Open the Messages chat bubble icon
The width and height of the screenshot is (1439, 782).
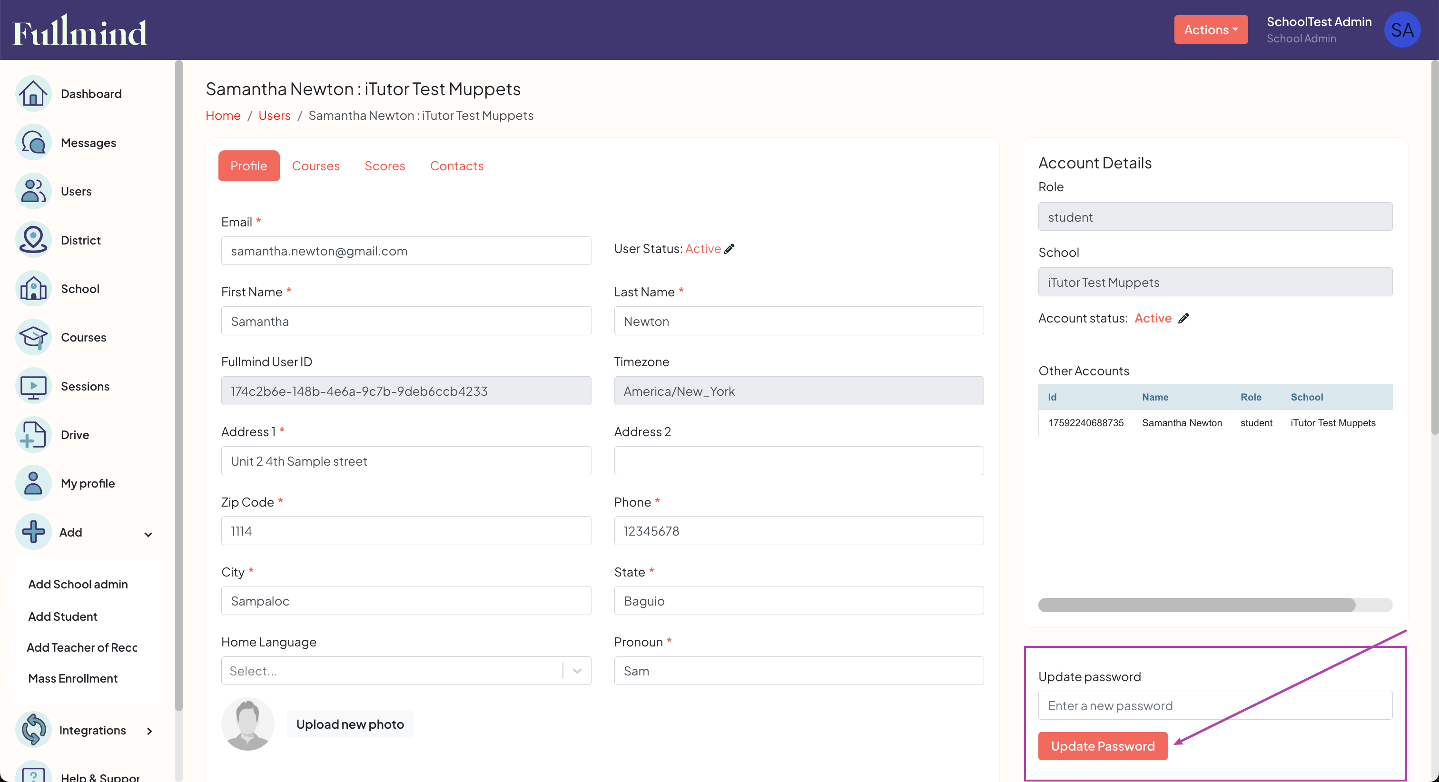click(x=33, y=142)
